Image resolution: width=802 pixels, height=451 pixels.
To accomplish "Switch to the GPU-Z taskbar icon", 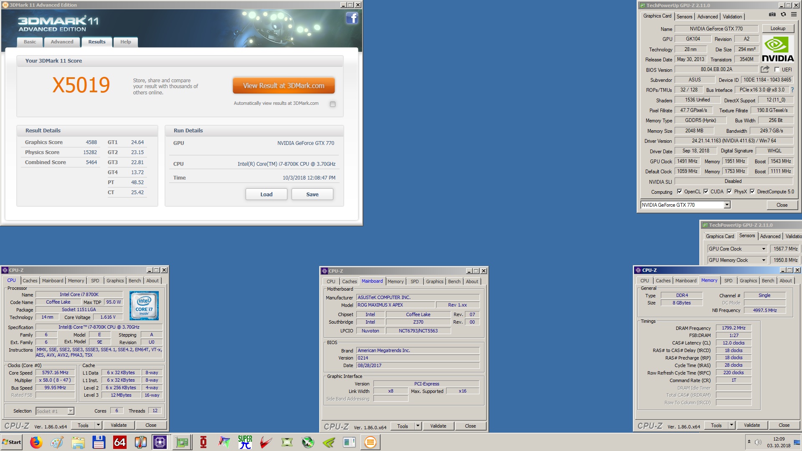I will (x=183, y=442).
